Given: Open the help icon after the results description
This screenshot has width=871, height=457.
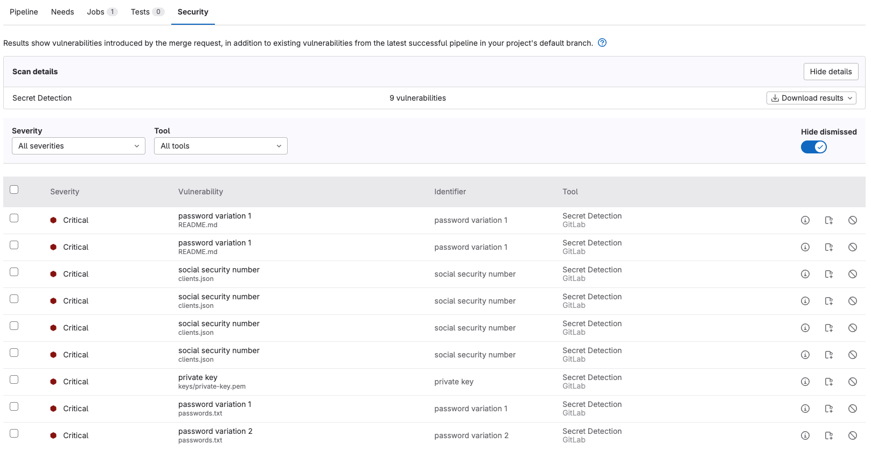Looking at the screenshot, I should click(602, 43).
